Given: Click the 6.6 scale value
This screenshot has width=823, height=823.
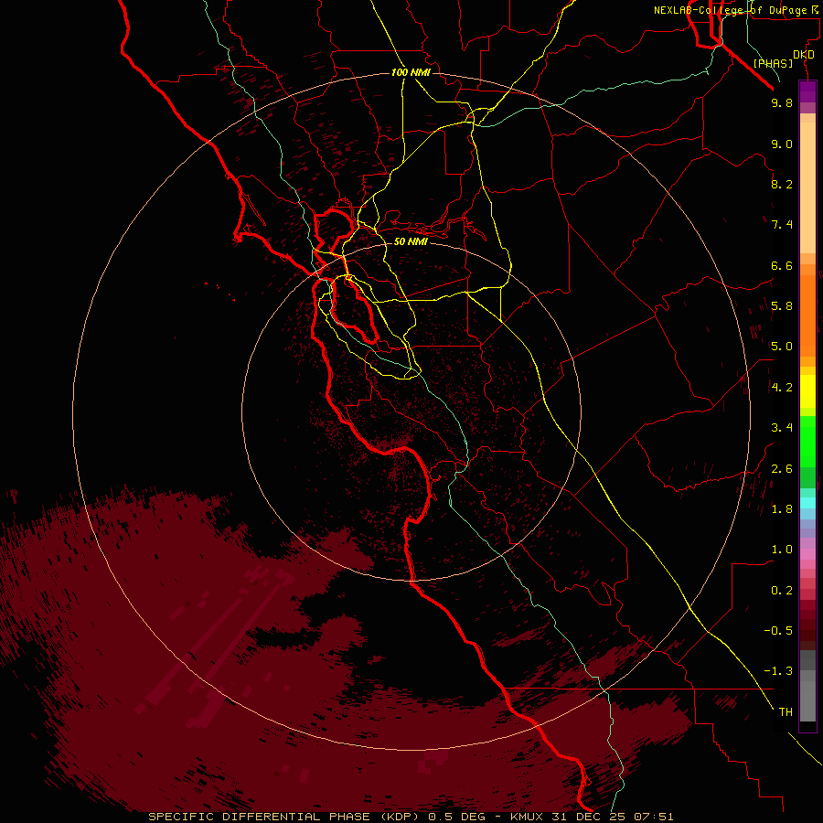Looking at the screenshot, I should tap(782, 265).
